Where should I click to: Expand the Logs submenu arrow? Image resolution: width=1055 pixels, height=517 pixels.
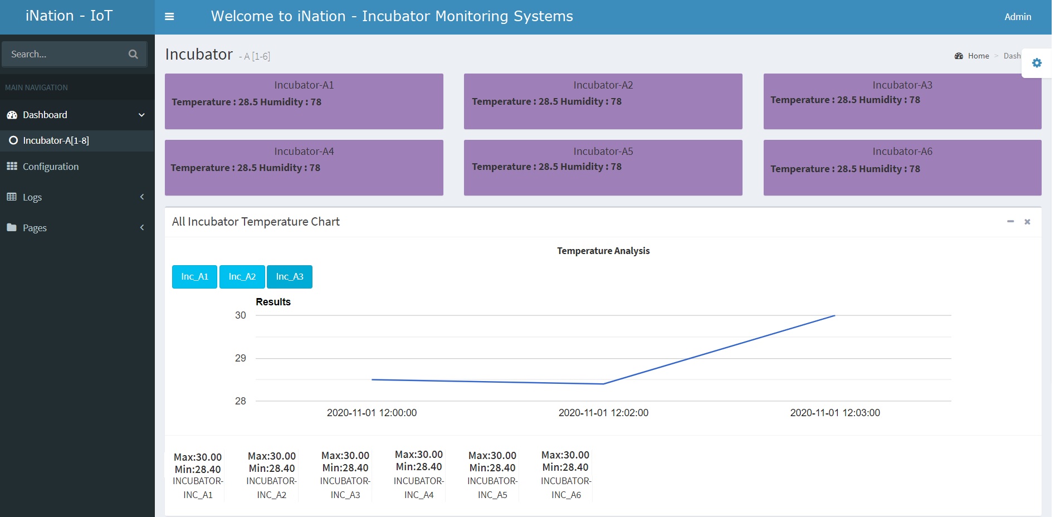[x=141, y=197]
